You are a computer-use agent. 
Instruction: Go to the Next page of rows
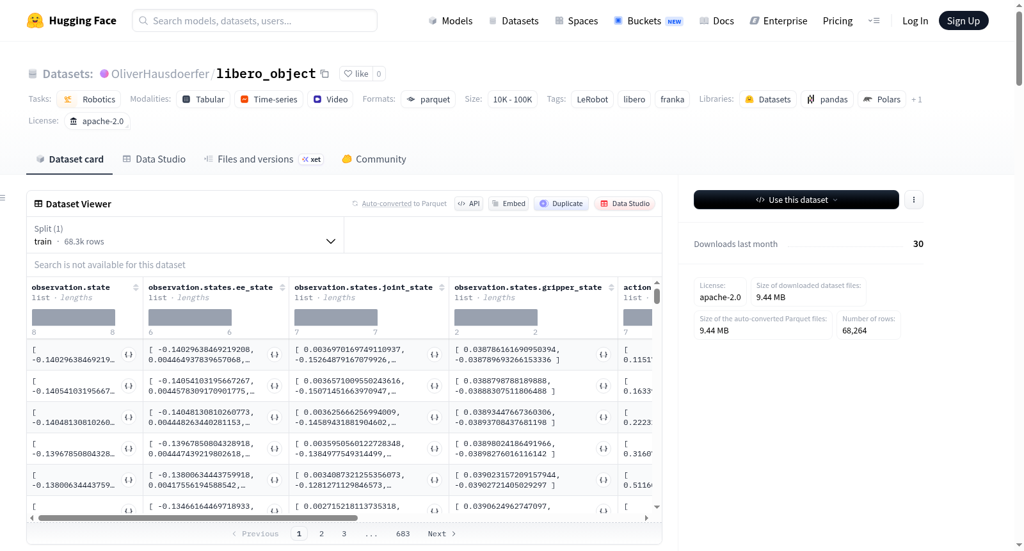[x=442, y=534]
